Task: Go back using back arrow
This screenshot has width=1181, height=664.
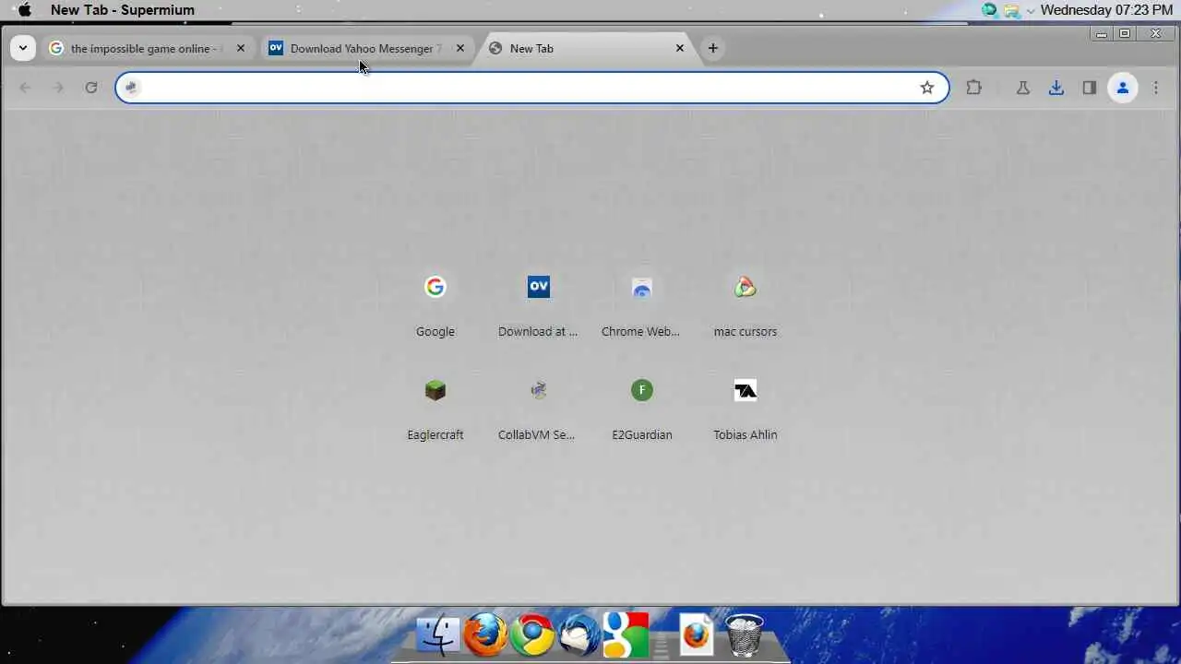Action: click(25, 88)
